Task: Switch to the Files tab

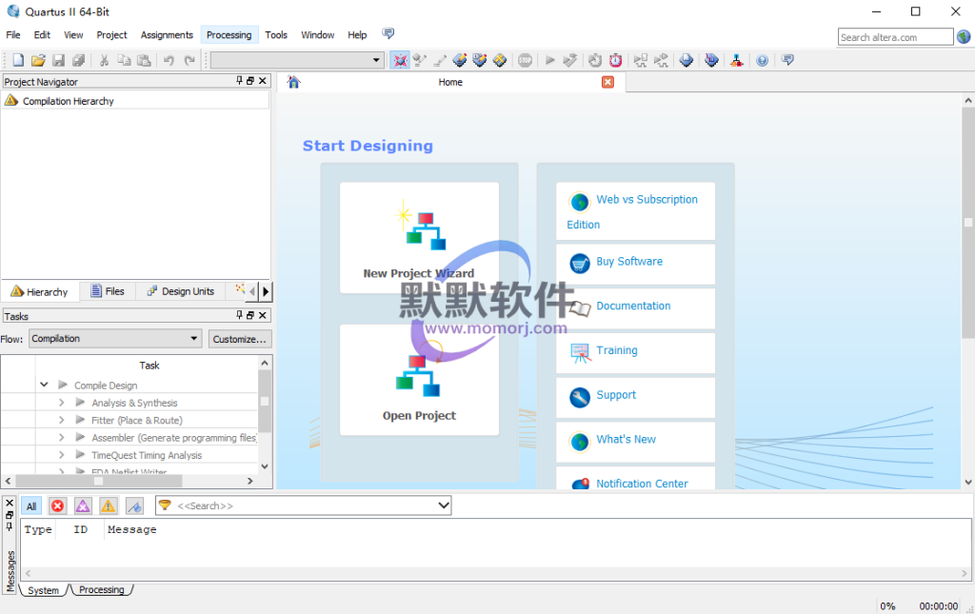Action: pyautogui.click(x=107, y=291)
